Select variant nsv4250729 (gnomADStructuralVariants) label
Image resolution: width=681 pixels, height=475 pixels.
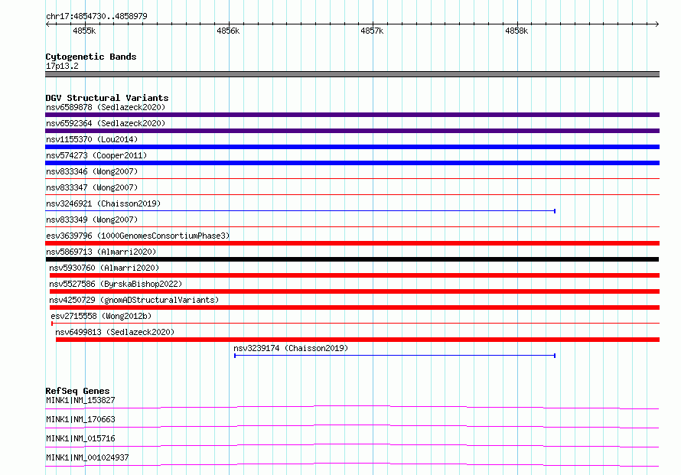click(x=134, y=300)
